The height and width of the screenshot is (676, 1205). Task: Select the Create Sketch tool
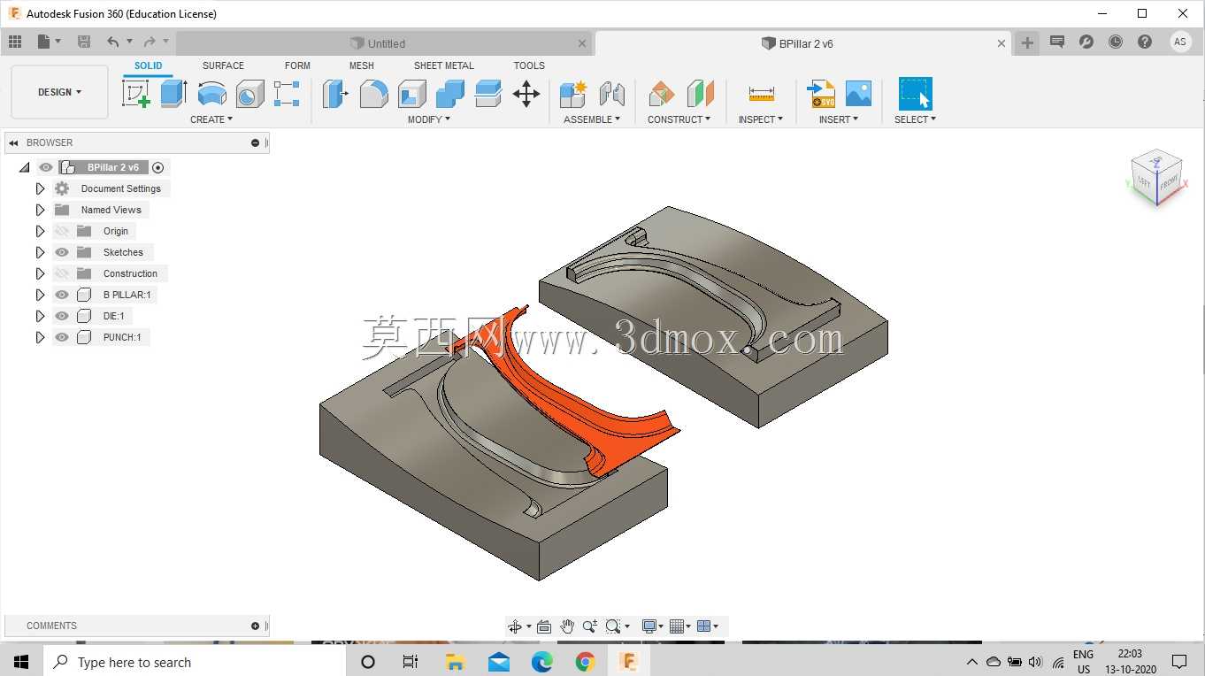click(x=136, y=93)
